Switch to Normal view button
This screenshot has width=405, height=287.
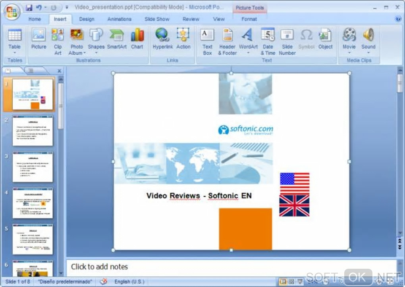point(283,281)
